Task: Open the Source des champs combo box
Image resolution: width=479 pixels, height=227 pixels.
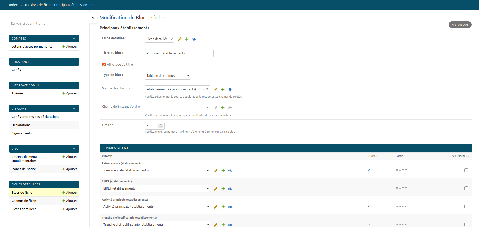Action: pos(177,89)
